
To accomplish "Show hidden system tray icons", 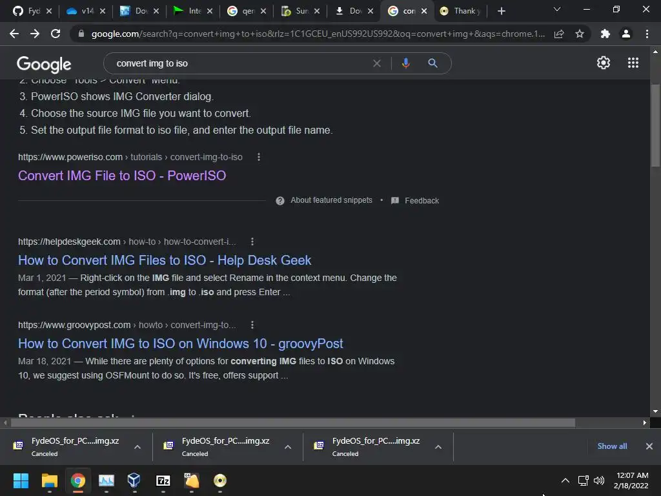I will point(565,480).
